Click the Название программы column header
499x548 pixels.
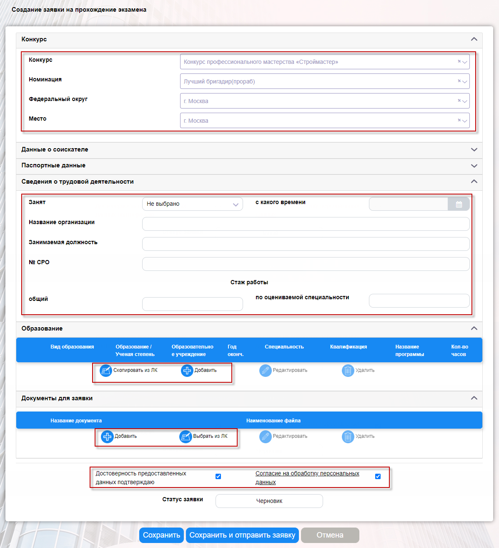(410, 351)
